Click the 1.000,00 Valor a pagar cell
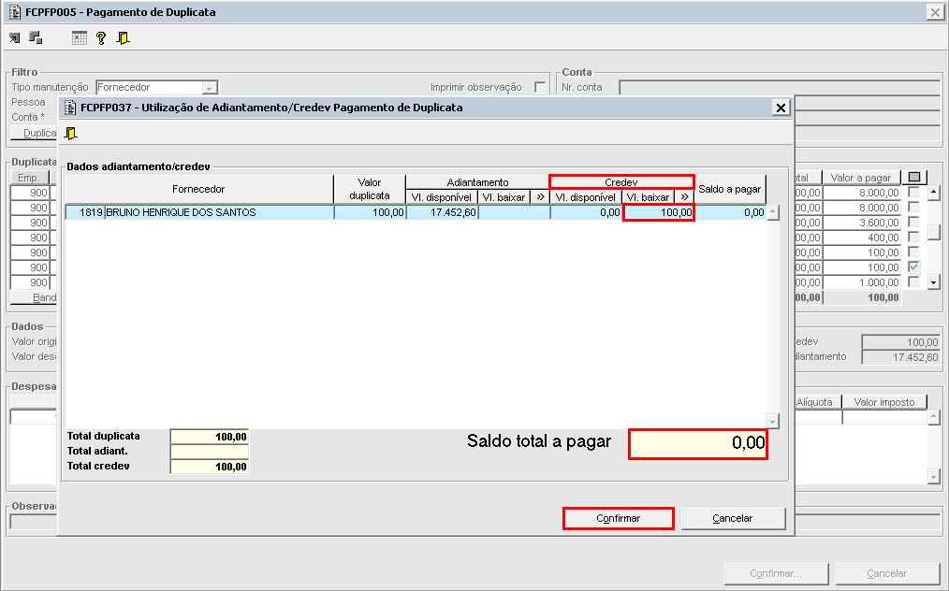This screenshot has height=591, width=949. click(862, 282)
